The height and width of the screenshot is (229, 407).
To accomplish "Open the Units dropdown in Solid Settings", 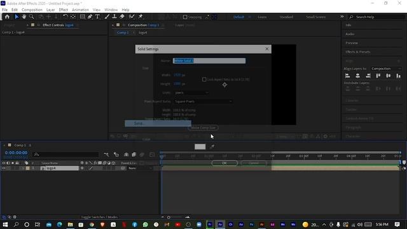I will 191,93.
